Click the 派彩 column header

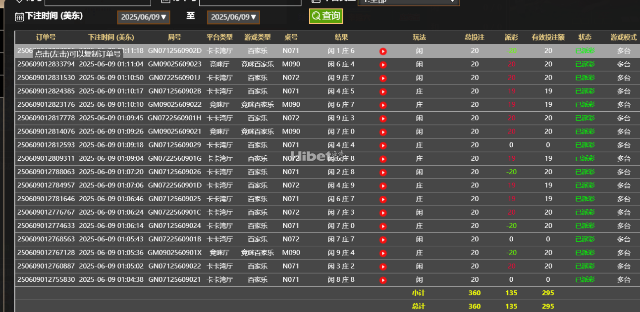point(511,38)
